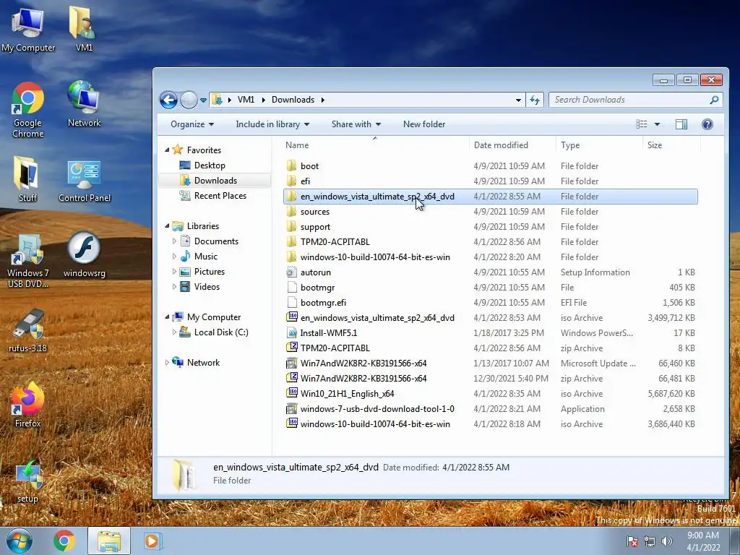Click Downloads in the address breadcrumb

293,100
